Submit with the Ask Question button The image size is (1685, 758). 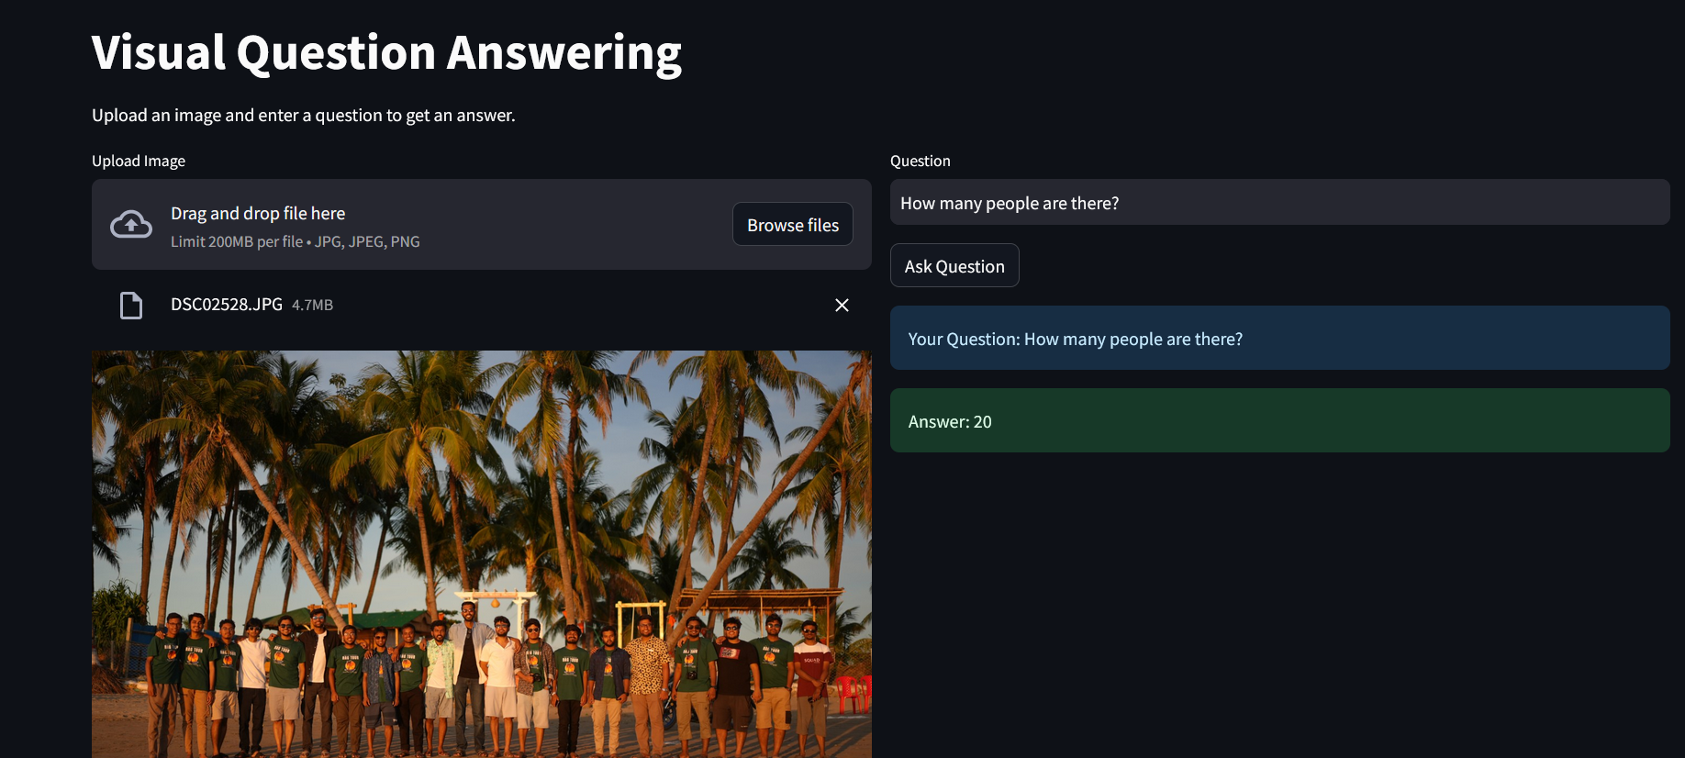click(x=954, y=266)
